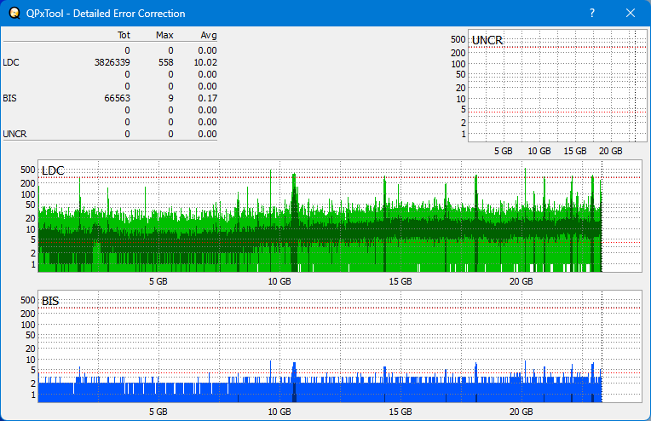This screenshot has width=651, height=421.
Task: Select the LDC row label in statistics table
Action: coord(10,62)
